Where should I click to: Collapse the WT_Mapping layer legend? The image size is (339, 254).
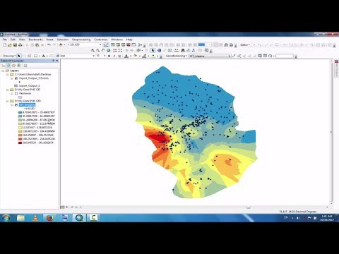[x=12, y=105]
